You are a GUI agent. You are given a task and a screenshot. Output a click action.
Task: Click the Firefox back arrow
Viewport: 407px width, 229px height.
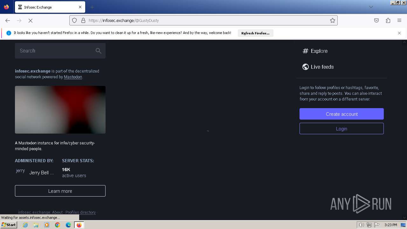coord(8,20)
